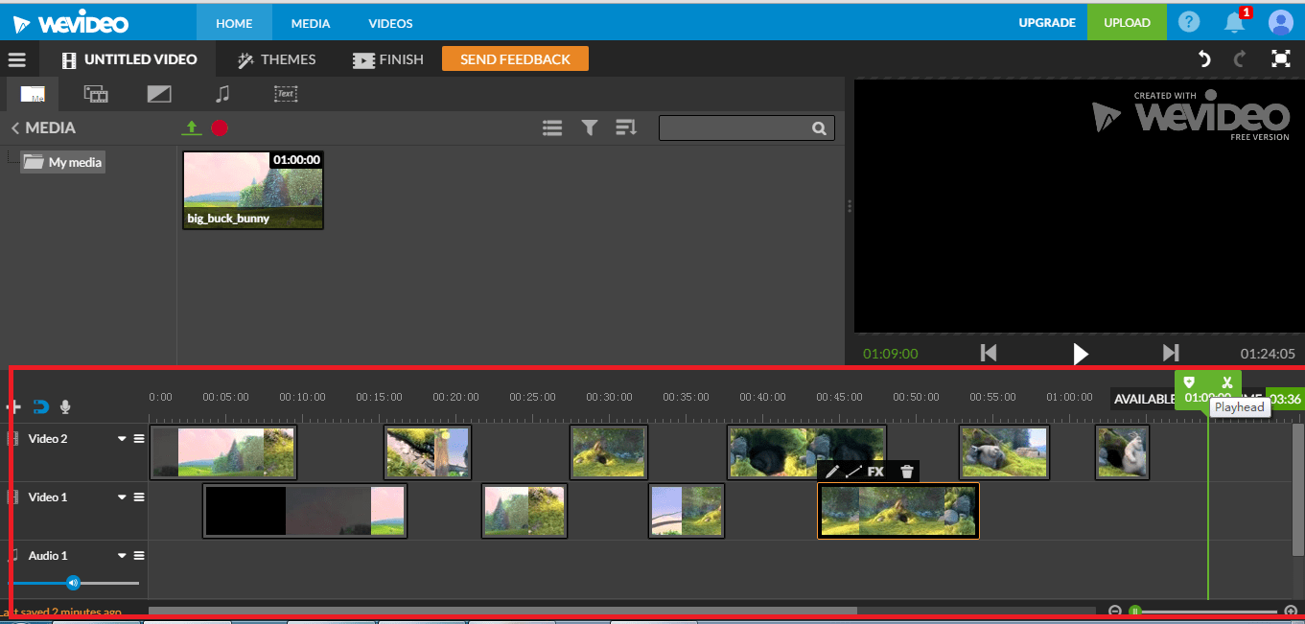1305x624 pixels.
Task: Expand the Audio 1 track dropdown arrow
Action: [x=121, y=555]
